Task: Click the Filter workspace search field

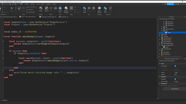Action: point(172,19)
